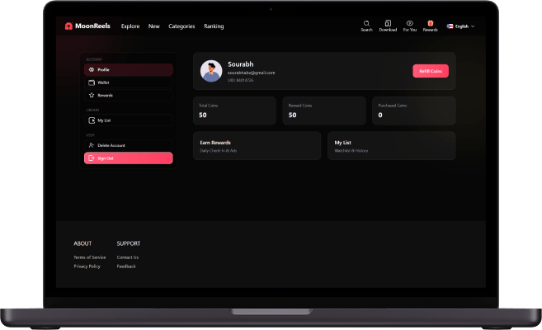The height and width of the screenshot is (330, 542).
Task: Click the My List sidebar icon
Action: (x=92, y=120)
